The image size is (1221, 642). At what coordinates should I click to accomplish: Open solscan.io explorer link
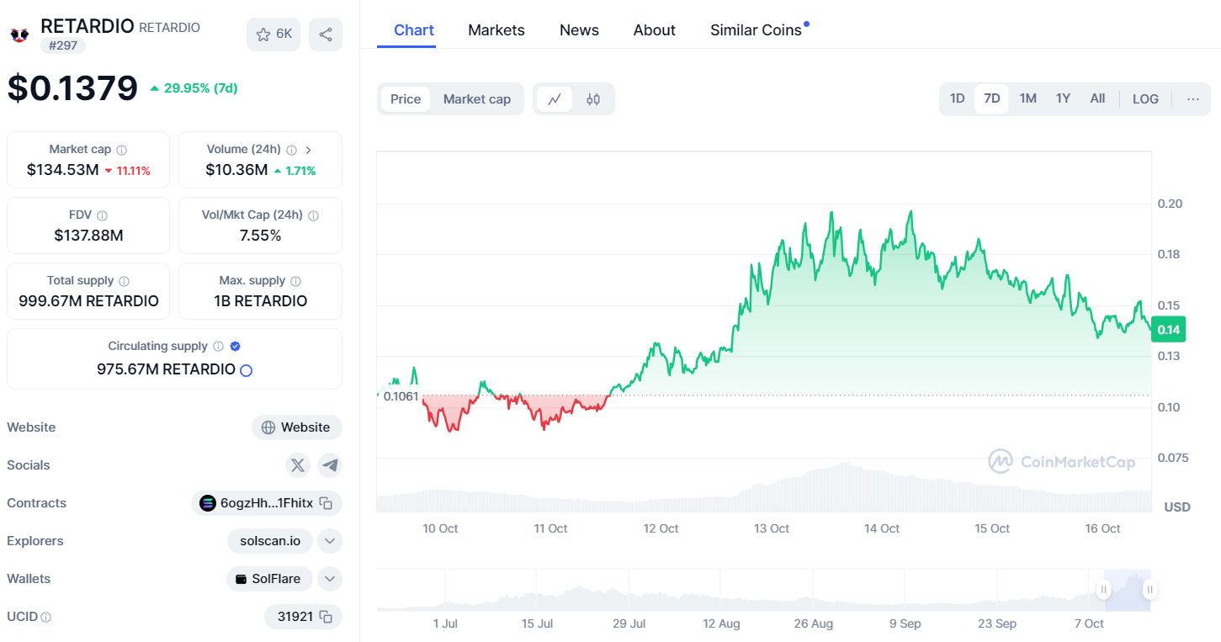pyautogui.click(x=270, y=541)
